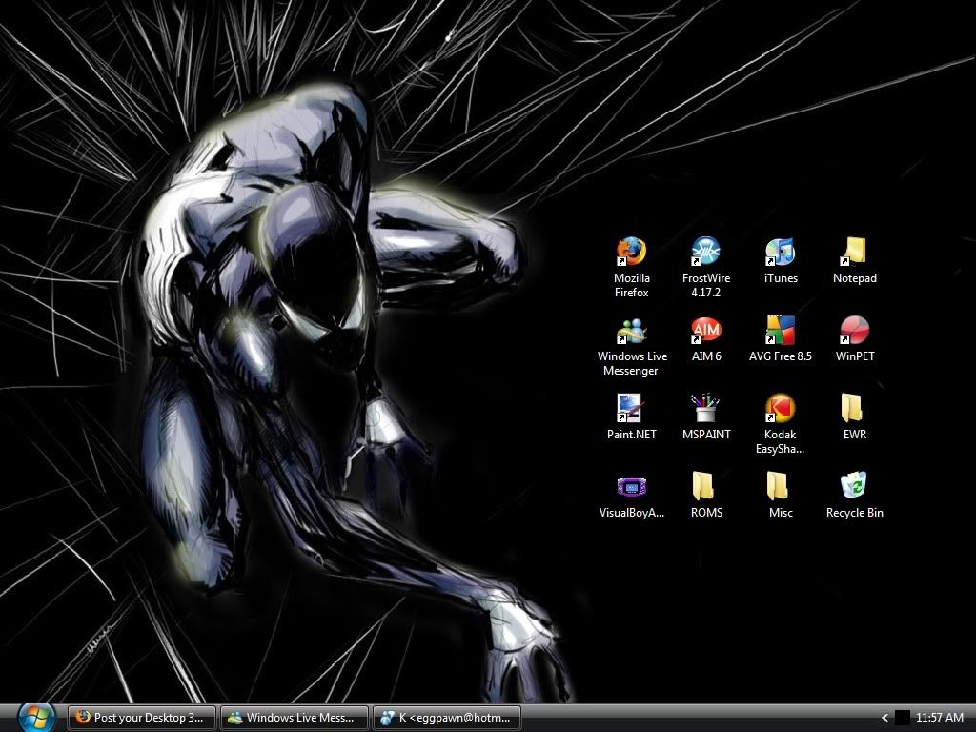The height and width of the screenshot is (732, 976).
Task: Select the Notepad desktop icon
Action: pyautogui.click(x=854, y=252)
